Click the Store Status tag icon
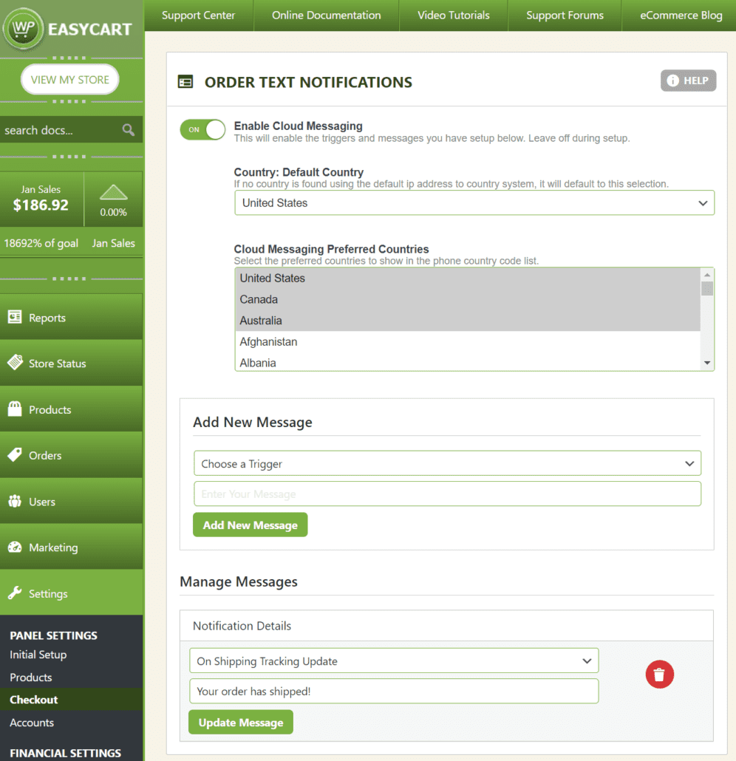 pyautogui.click(x=14, y=363)
